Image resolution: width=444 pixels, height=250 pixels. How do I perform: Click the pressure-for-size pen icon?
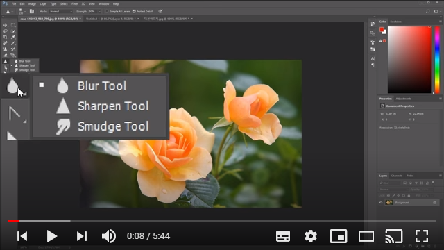pos(160,11)
